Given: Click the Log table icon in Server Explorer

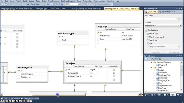Looking at the screenshot, I should pos(158,83).
